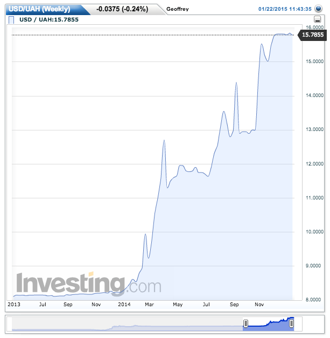Click the 2013 label on the time axis
Screen dimensions: 330x338
13,305
